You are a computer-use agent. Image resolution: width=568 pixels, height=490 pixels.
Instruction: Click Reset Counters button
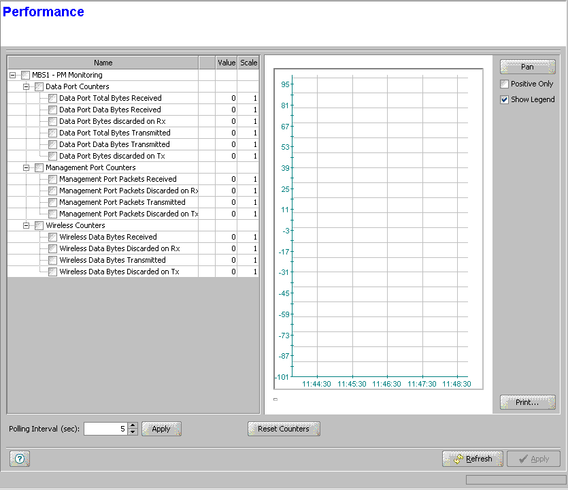[x=283, y=429]
